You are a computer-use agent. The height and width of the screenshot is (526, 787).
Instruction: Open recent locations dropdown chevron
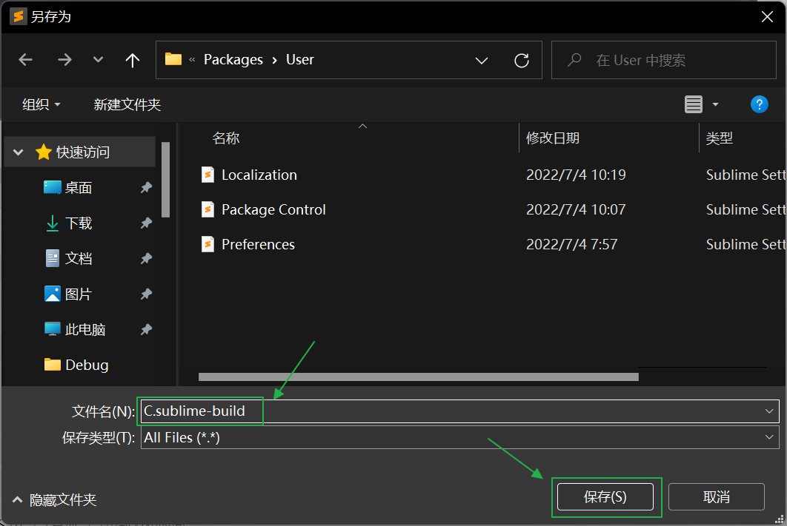click(99, 60)
